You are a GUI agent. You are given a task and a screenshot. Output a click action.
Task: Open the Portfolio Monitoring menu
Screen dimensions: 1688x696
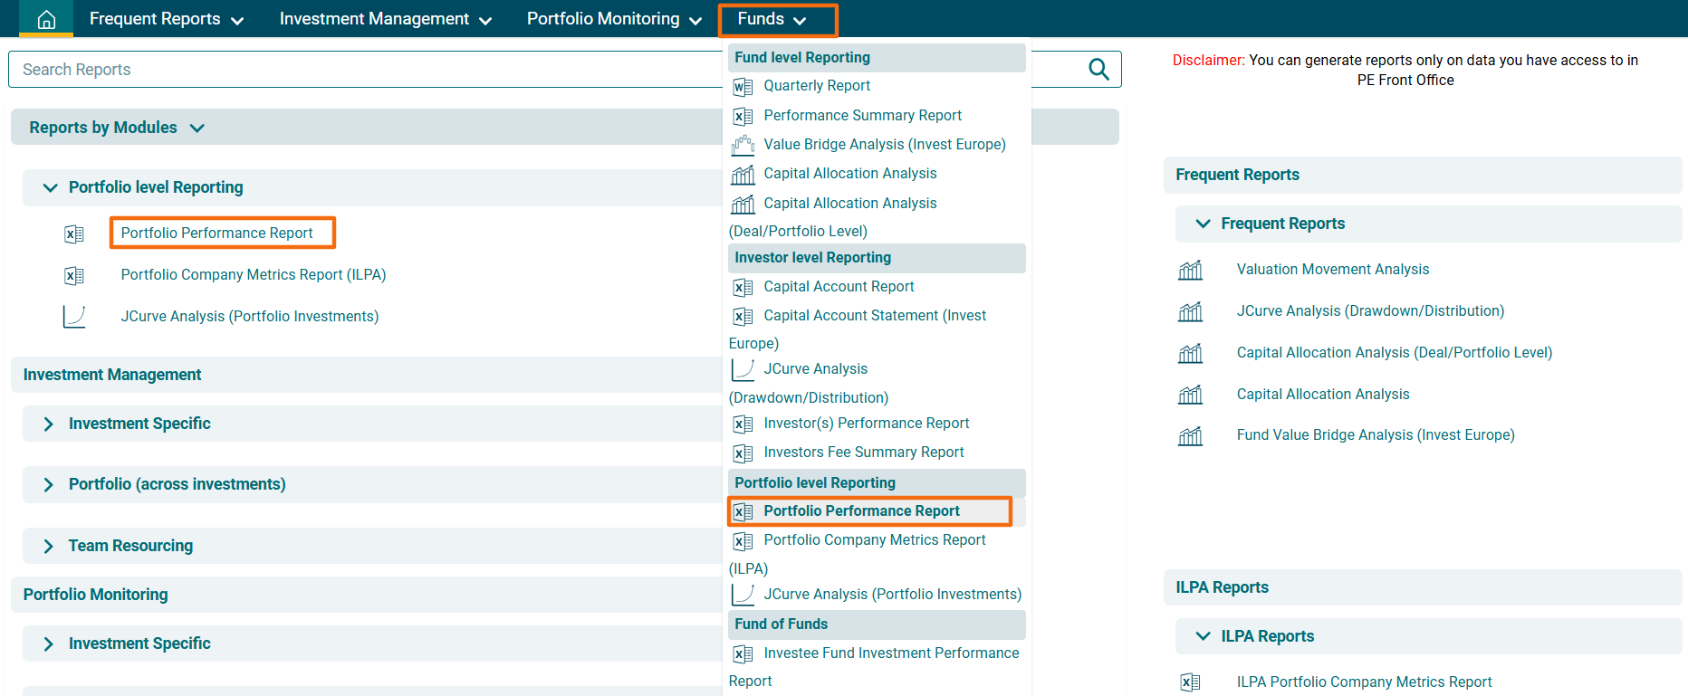(x=613, y=19)
